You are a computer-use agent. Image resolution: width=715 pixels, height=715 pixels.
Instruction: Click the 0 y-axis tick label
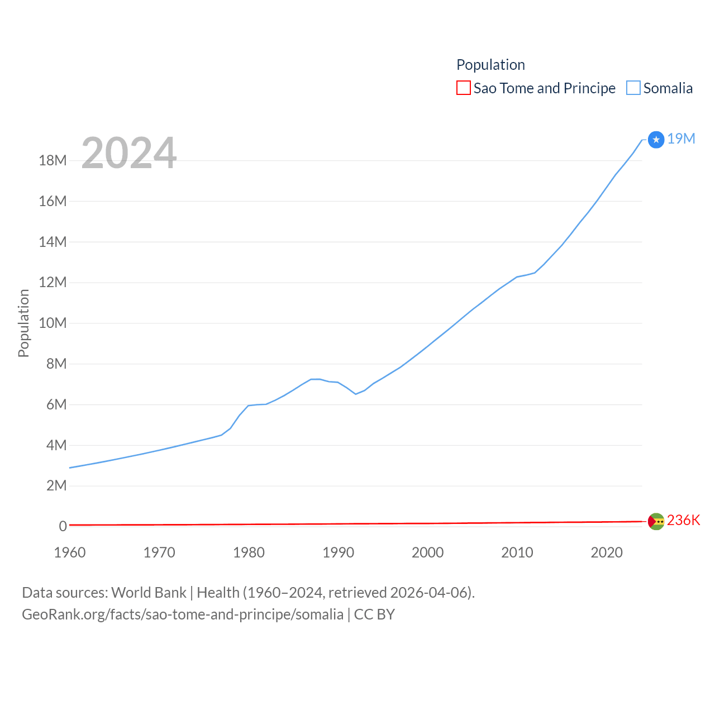63,526
